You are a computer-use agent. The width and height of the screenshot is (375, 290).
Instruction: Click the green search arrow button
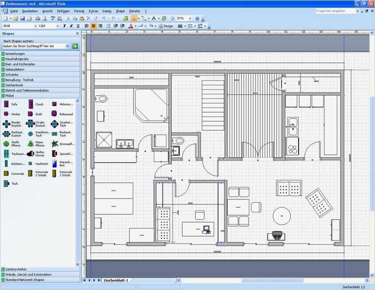(x=75, y=46)
